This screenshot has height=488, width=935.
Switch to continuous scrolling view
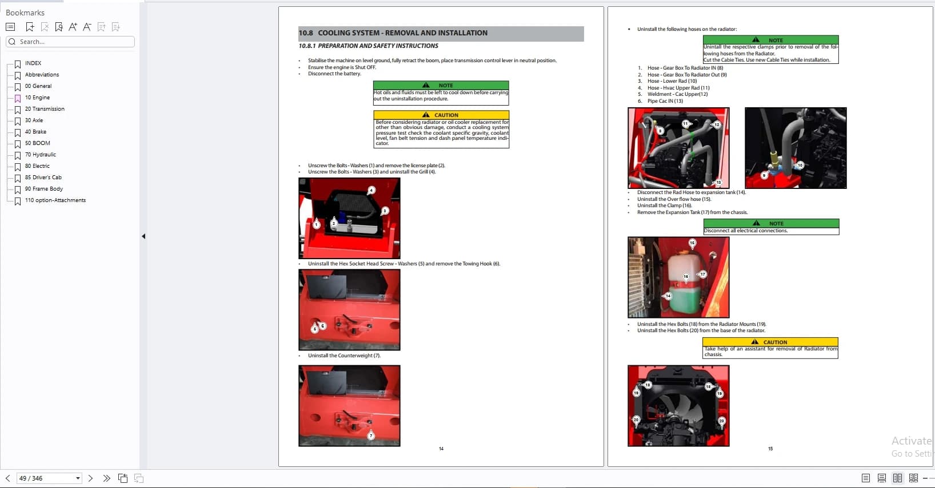[x=882, y=478]
